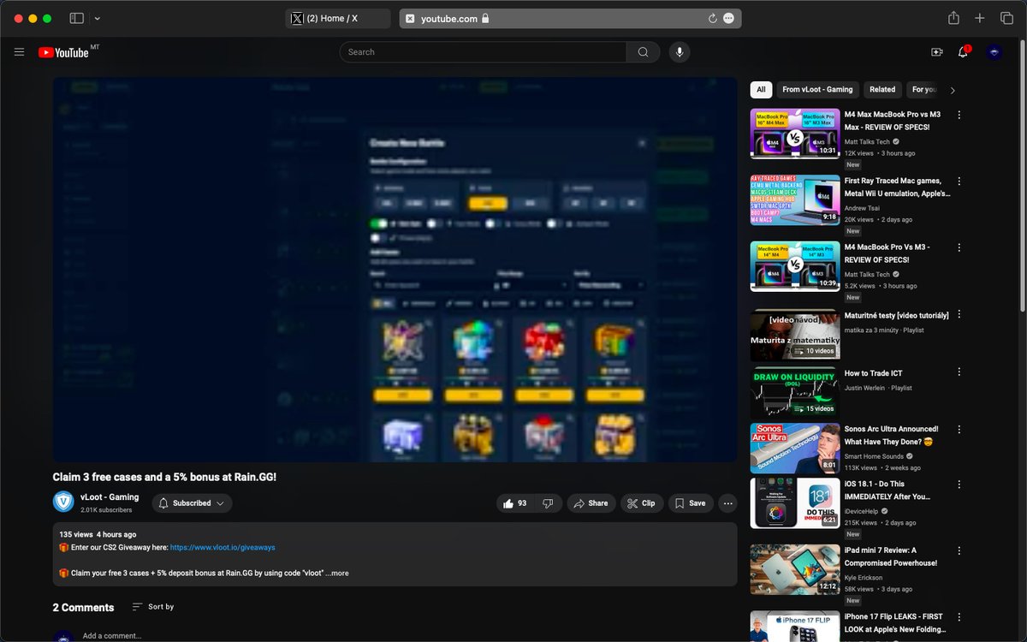Open the account avatar menu

[x=994, y=52]
